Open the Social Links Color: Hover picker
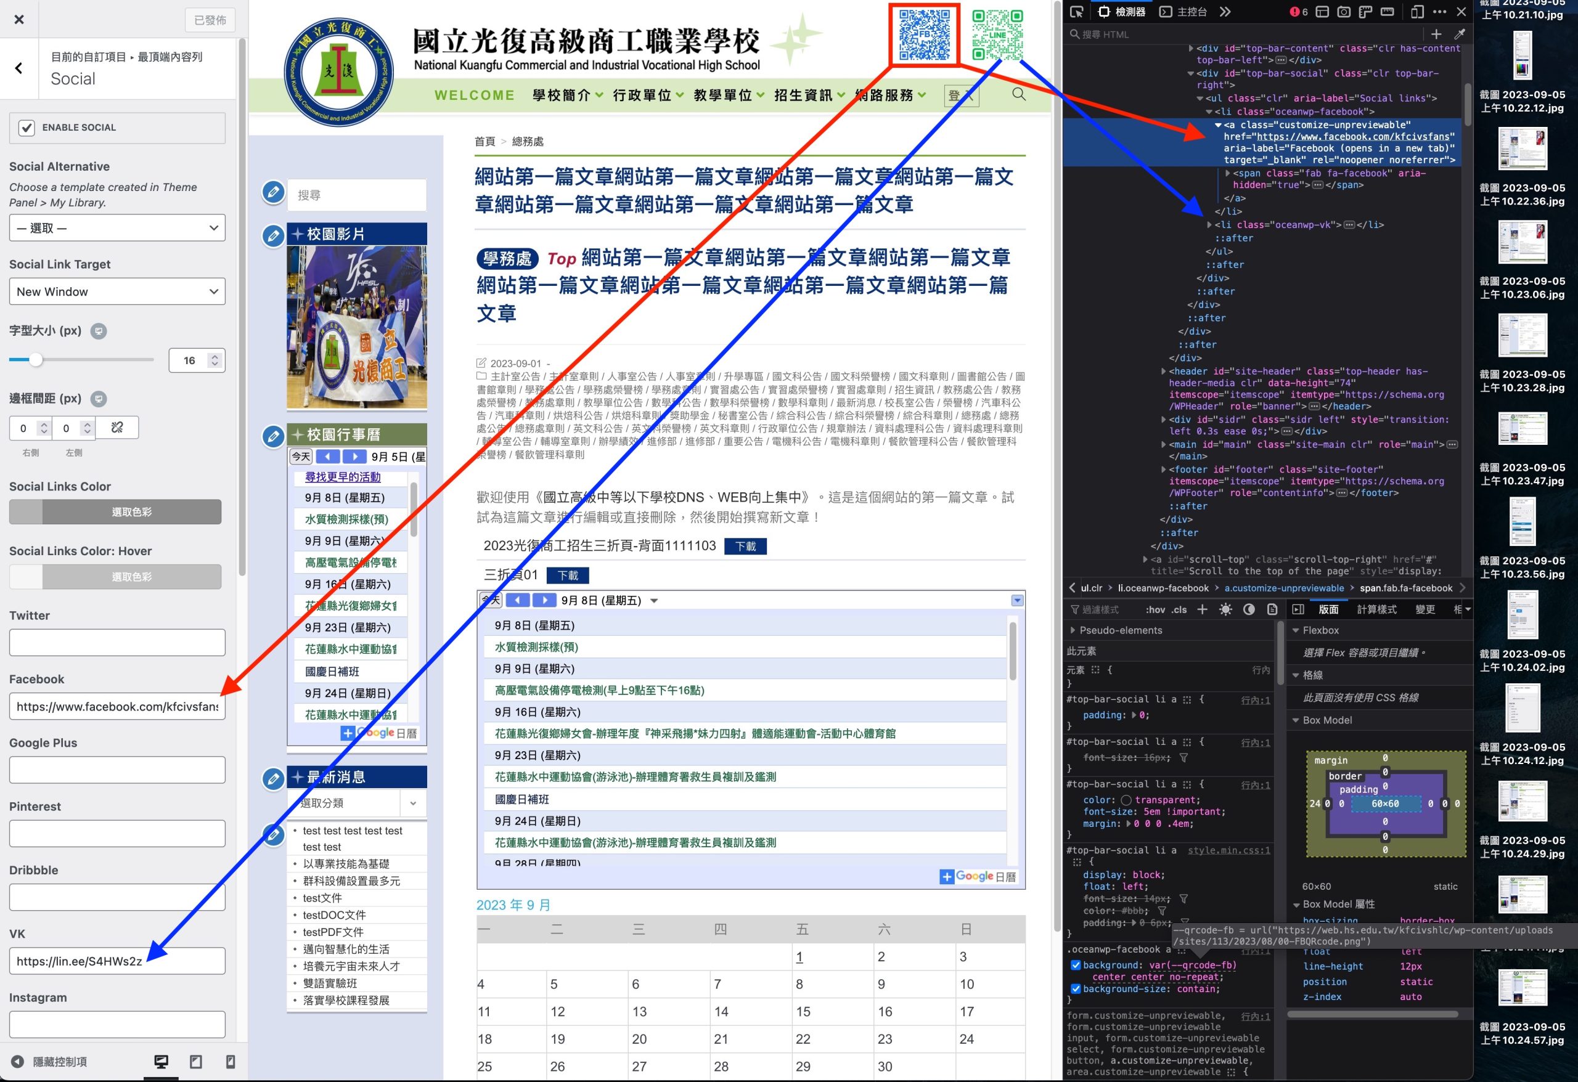Image resolution: width=1578 pixels, height=1082 pixels. pos(115,577)
